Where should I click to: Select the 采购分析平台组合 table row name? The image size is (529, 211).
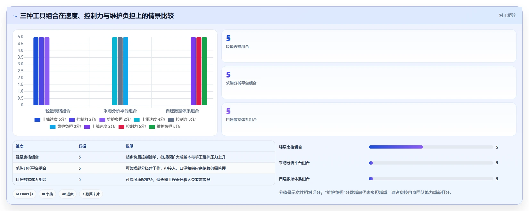tap(31, 168)
